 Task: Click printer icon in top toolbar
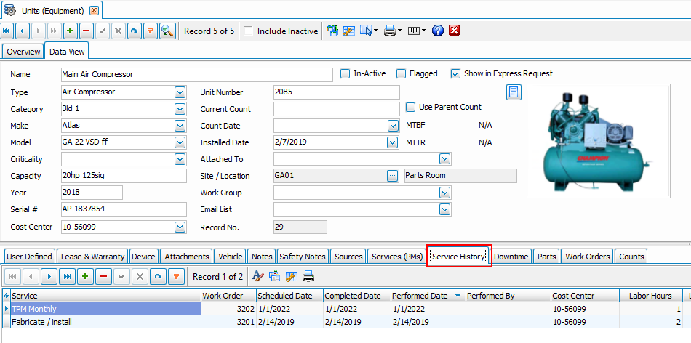(x=390, y=31)
